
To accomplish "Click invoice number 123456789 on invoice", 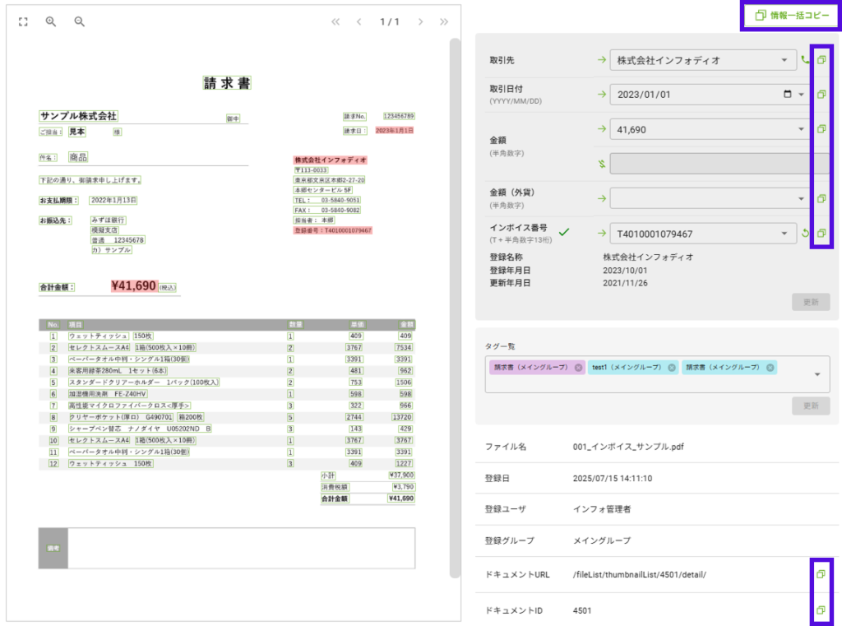I will coord(399,116).
